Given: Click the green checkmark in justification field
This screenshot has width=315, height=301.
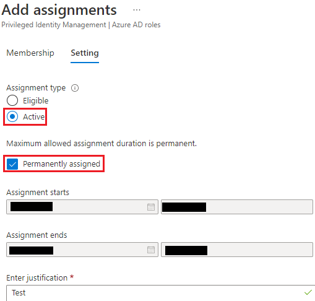Looking at the screenshot, I should click(x=308, y=292).
